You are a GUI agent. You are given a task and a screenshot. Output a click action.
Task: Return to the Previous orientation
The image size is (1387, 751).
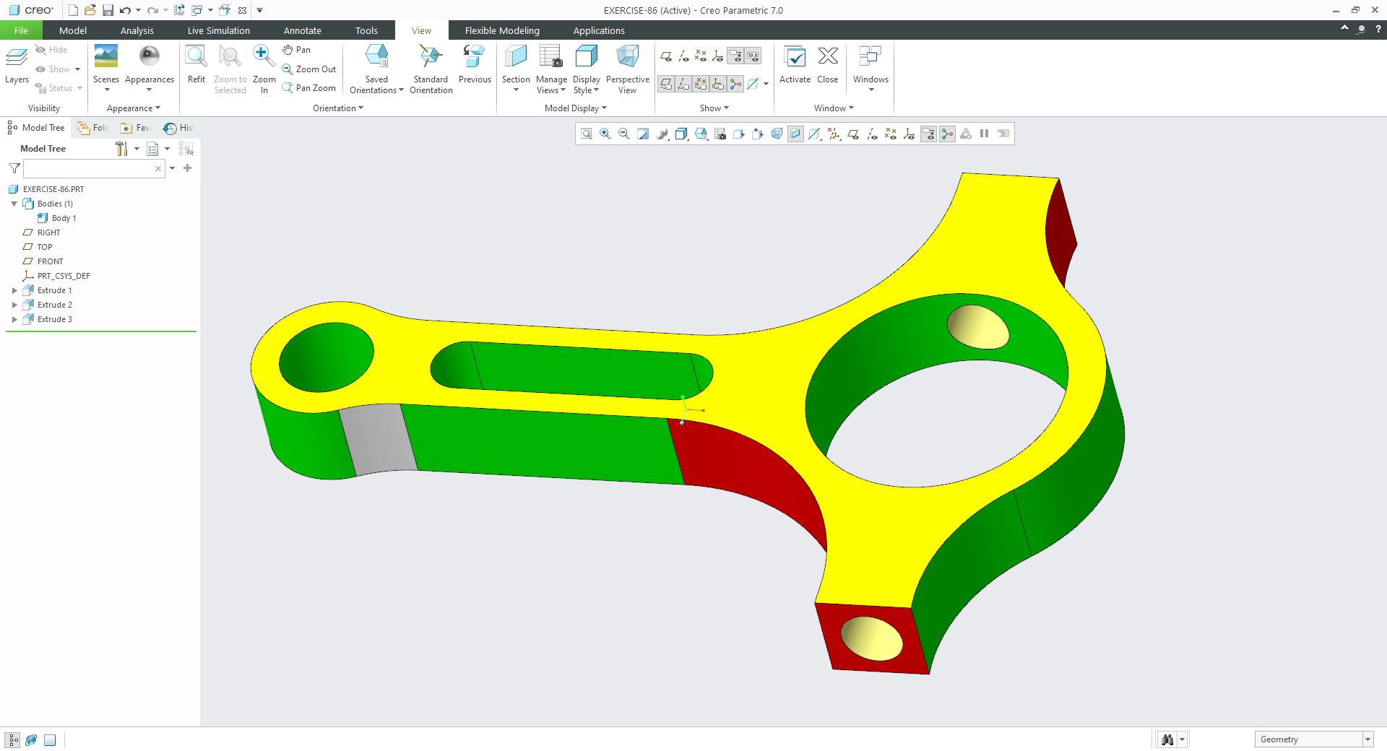coord(475,65)
